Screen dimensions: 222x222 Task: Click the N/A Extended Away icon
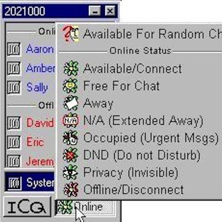pos(70,120)
